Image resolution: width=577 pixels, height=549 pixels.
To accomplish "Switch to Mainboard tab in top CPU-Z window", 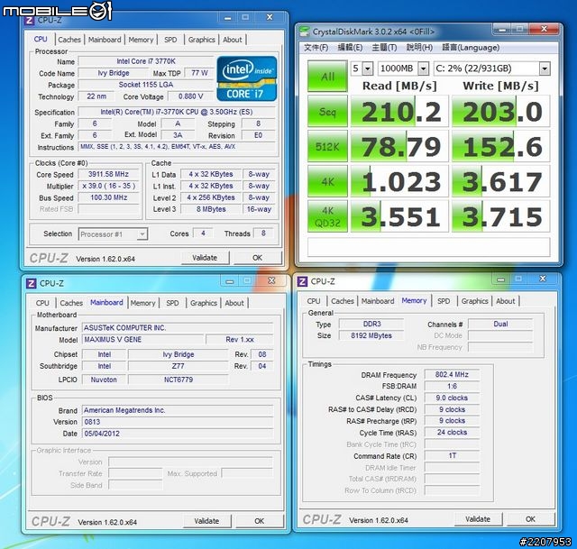I will click(x=105, y=40).
